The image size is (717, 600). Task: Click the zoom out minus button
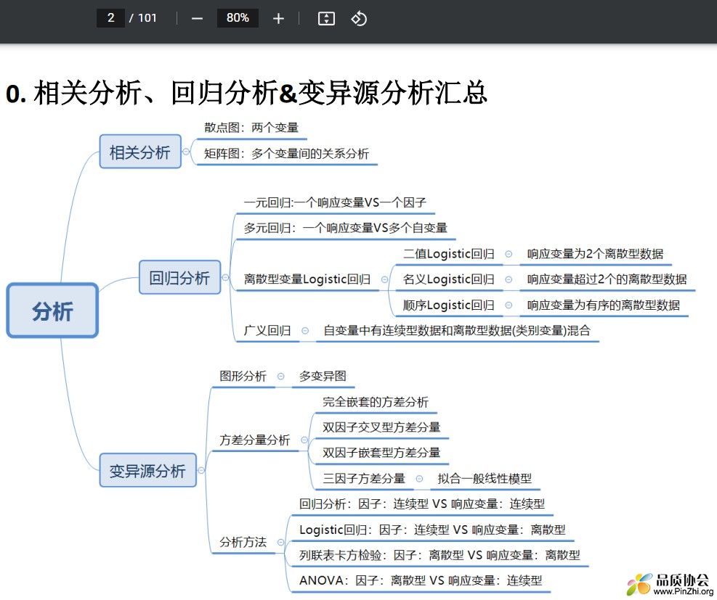coord(197,19)
